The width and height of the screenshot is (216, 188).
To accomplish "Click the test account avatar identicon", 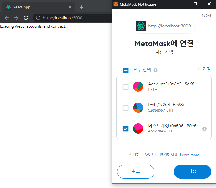I will (138, 108).
